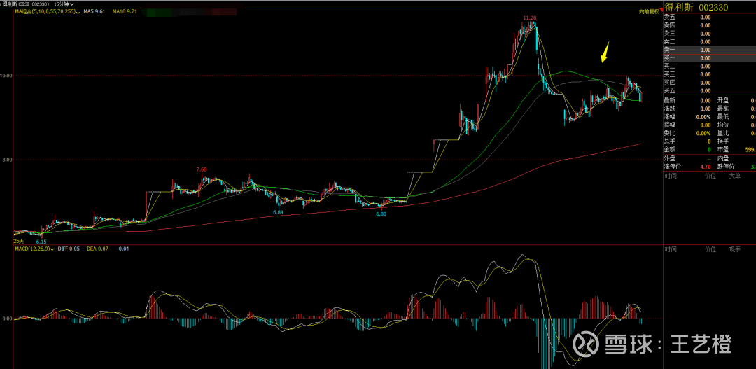756x369 pixels.
Task: Click the 11.28 peak price marker
Action: tap(529, 18)
